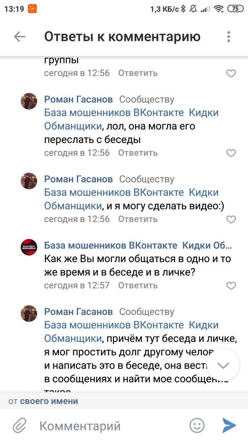Tap the back arrow in the header
Viewport: 248px width, 442px height.
20,37
